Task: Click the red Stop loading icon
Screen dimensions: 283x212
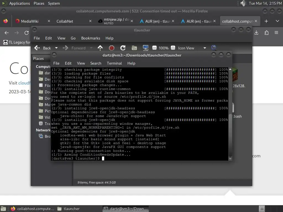Action: 112,48
